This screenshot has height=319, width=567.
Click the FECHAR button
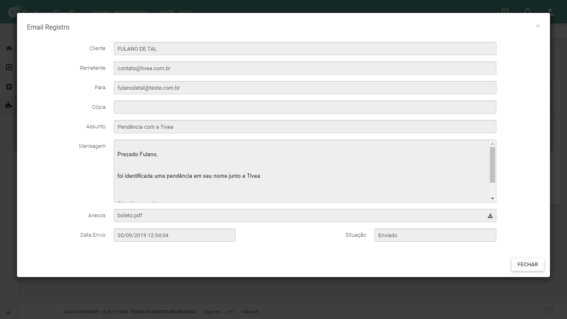click(x=528, y=265)
